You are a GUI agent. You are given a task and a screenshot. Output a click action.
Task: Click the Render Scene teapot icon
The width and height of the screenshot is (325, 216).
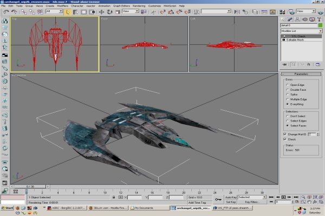[x=291, y=12]
